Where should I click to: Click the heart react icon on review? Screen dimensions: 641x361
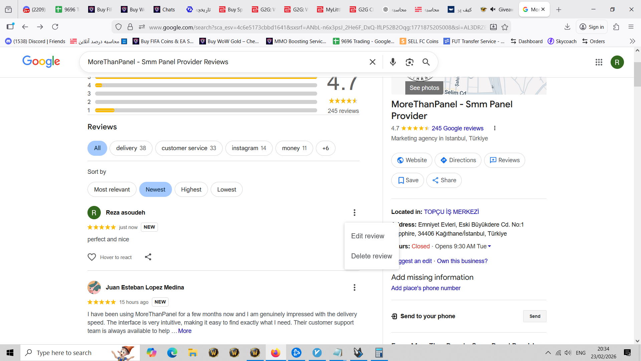pos(91,257)
